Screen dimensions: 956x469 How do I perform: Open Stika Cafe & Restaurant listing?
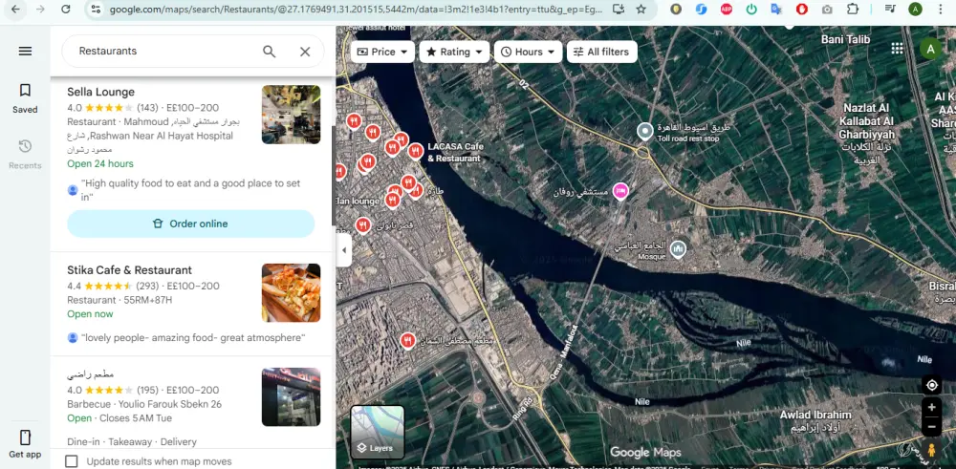point(129,269)
